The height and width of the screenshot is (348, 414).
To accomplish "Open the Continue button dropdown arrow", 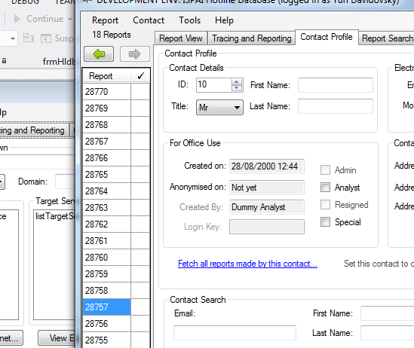I will click(x=70, y=19).
